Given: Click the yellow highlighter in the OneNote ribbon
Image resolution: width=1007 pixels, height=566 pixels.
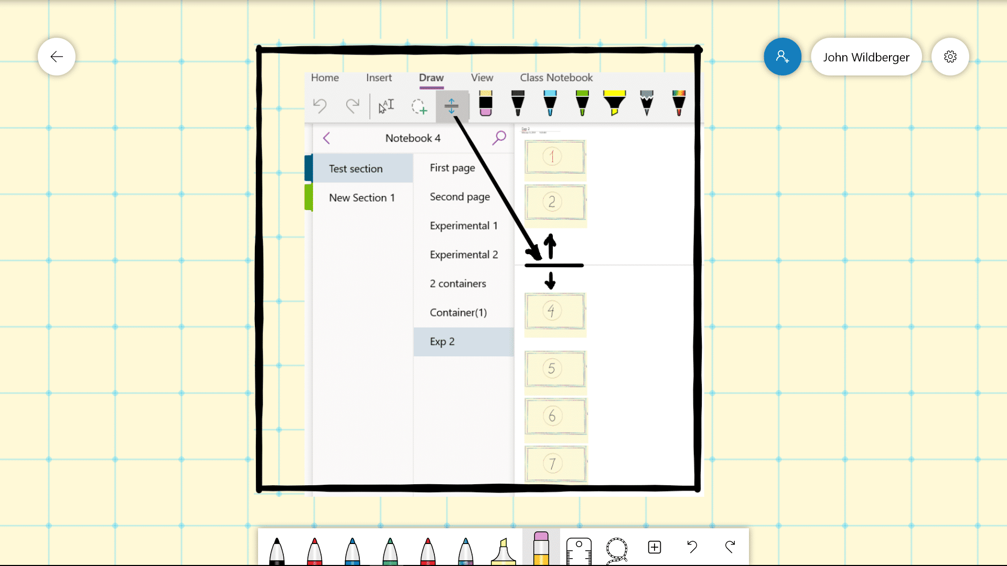Looking at the screenshot, I should (614, 103).
